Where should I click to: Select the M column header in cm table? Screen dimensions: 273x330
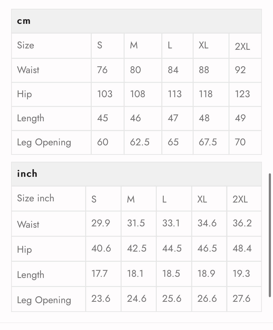pyautogui.click(x=134, y=46)
